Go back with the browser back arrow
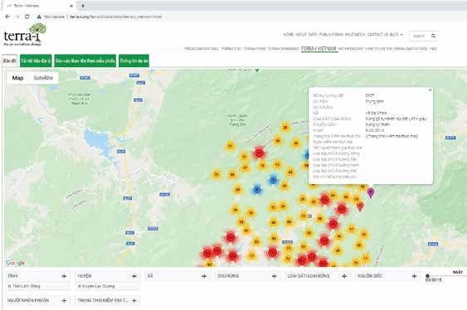 [x=7, y=17]
